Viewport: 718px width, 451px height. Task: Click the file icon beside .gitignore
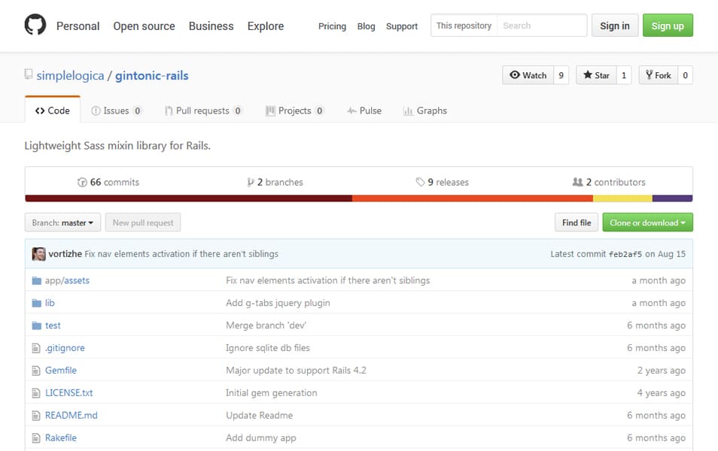(x=36, y=348)
